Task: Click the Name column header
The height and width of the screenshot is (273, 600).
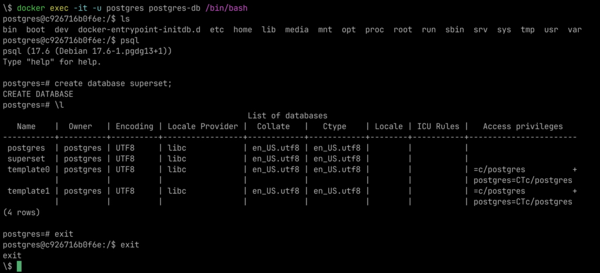Action: click(26, 127)
